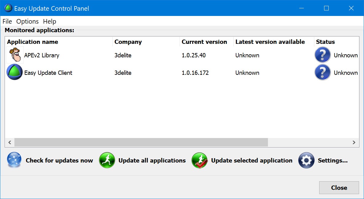Open the Options menu
Image resolution: width=364 pixels, height=199 pixels.
click(28, 21)
